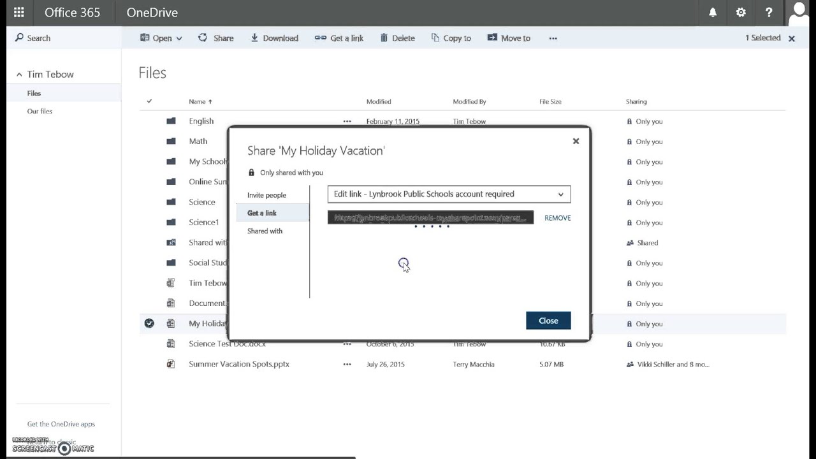Viewport: 816px width, 459px height.
Task: Click Share in the toolbar
Action: [216, 38]
